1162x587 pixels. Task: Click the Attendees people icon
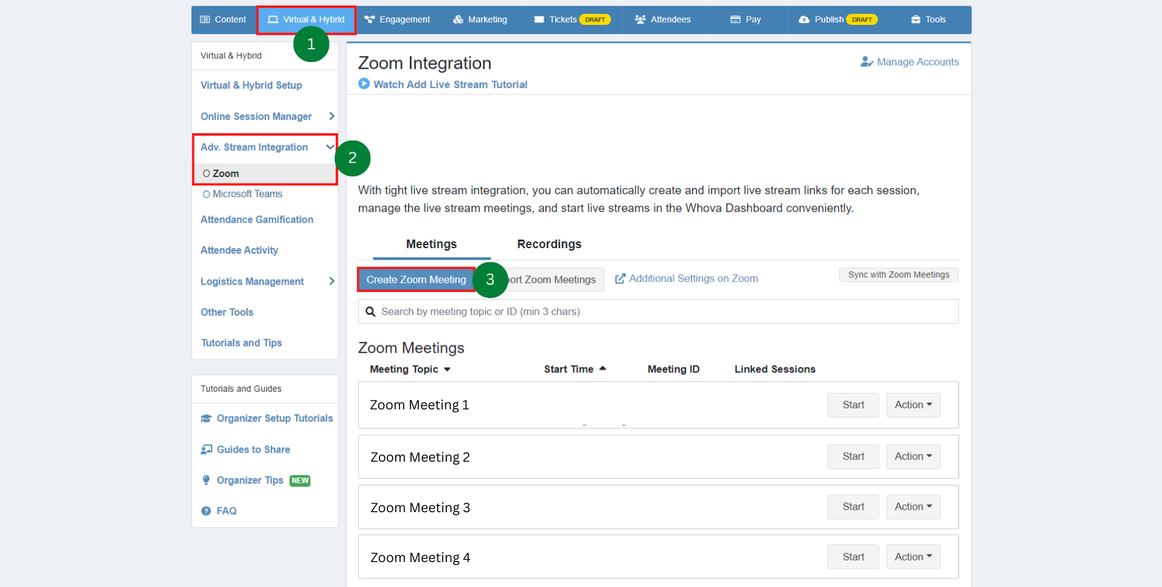tap(640, 19)
